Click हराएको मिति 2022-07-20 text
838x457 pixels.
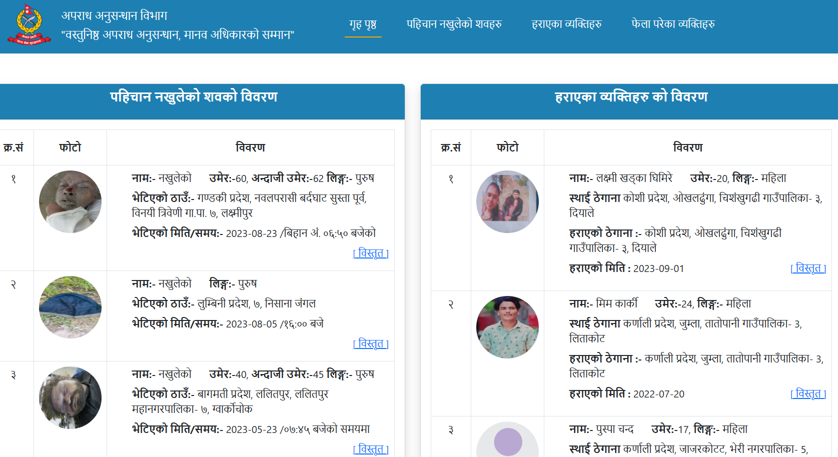tap(626, 394)
